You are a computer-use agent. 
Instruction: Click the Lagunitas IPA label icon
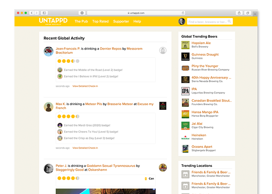click(185, 91)
